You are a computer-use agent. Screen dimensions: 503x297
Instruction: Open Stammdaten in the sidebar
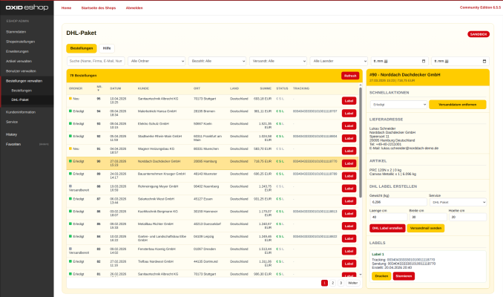[16, 32]
